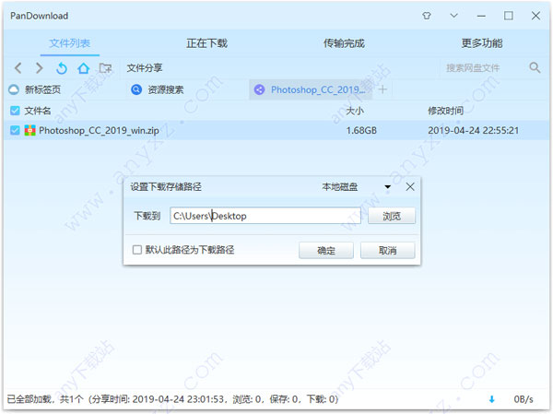
Task: Open the skin/theme shirt icon
Action: tap(426, 16)
